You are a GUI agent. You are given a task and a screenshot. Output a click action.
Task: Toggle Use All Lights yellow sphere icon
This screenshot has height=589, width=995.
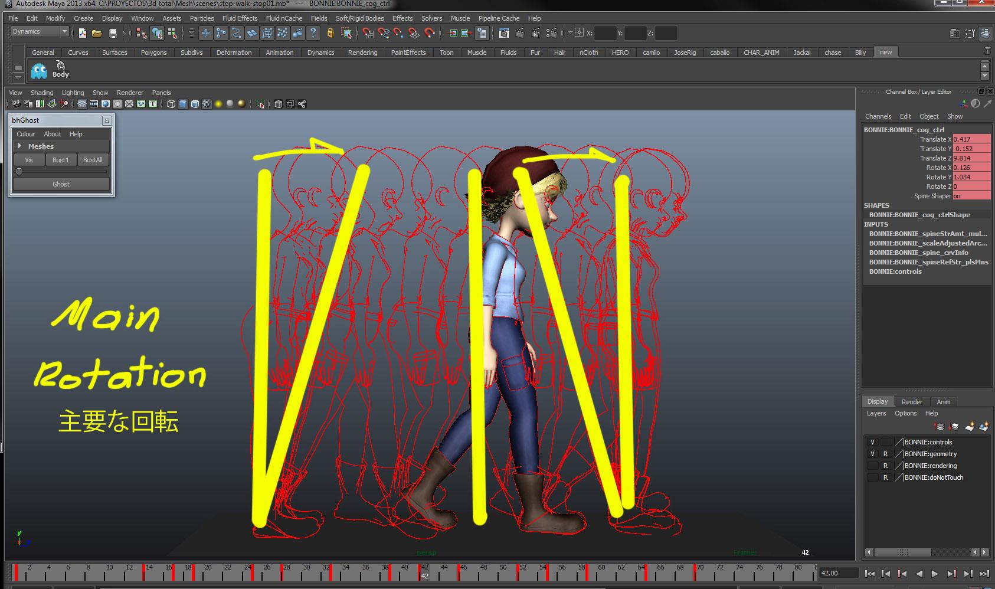click(218, 104)
